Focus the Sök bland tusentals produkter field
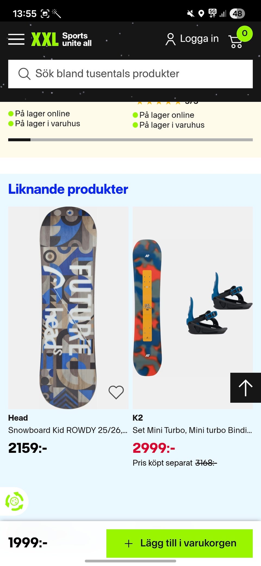261x566 pixels. coord(130,74)
